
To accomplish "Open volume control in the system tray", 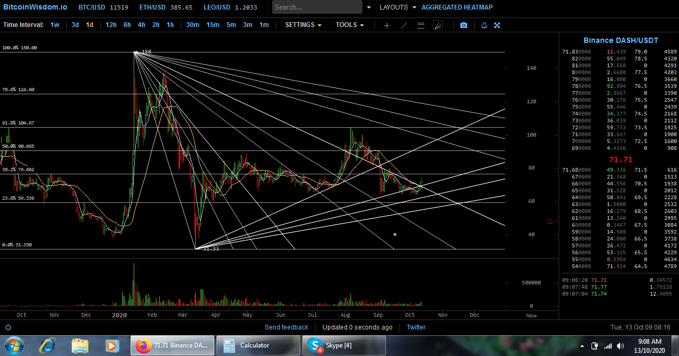I will click(x=620, y=346).
